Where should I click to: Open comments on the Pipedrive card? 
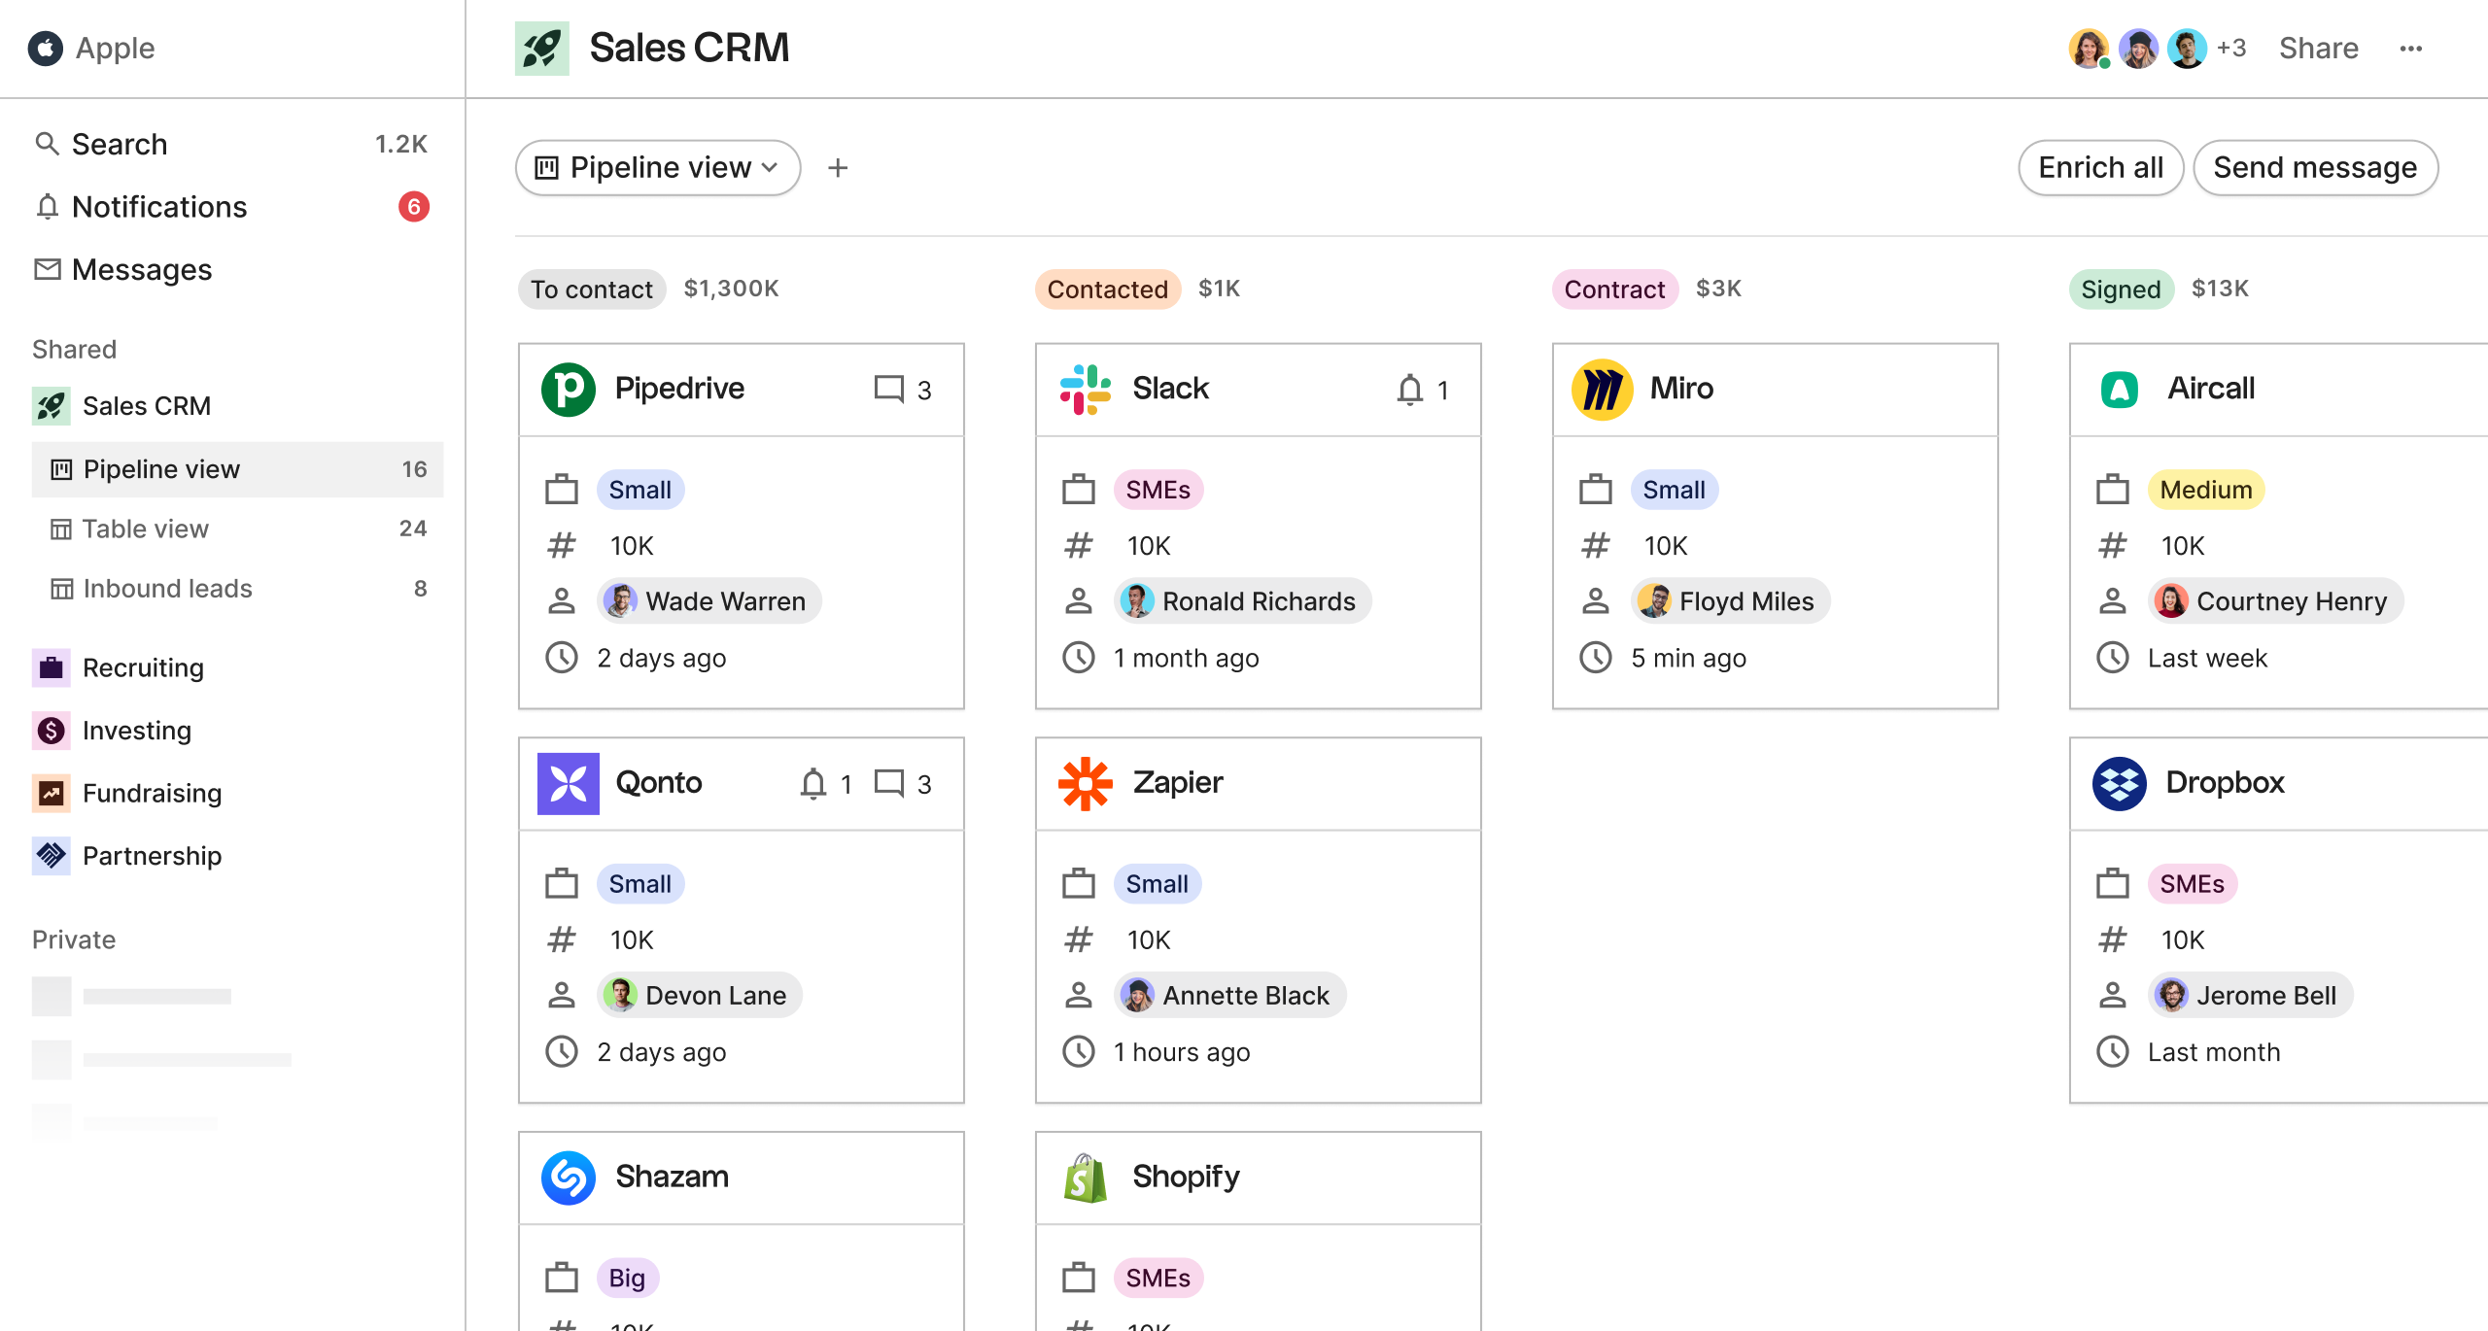(x=890, y=389)
